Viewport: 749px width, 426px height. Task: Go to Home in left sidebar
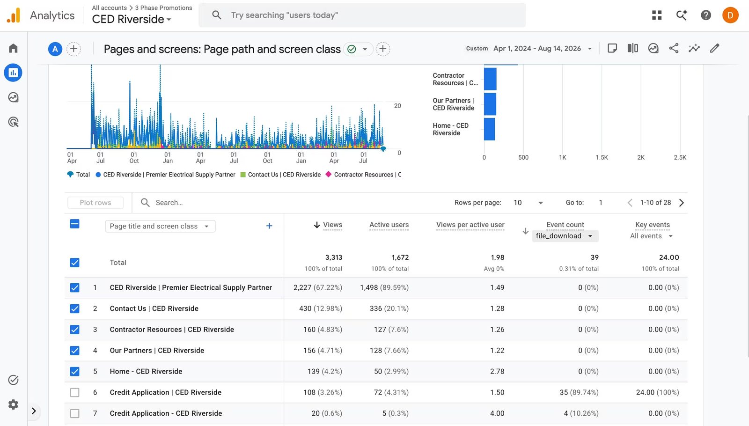click(13, 48)
